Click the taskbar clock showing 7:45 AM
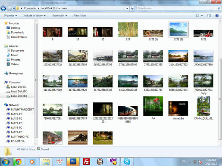This screenshot has width=222, height=166. 211,162
